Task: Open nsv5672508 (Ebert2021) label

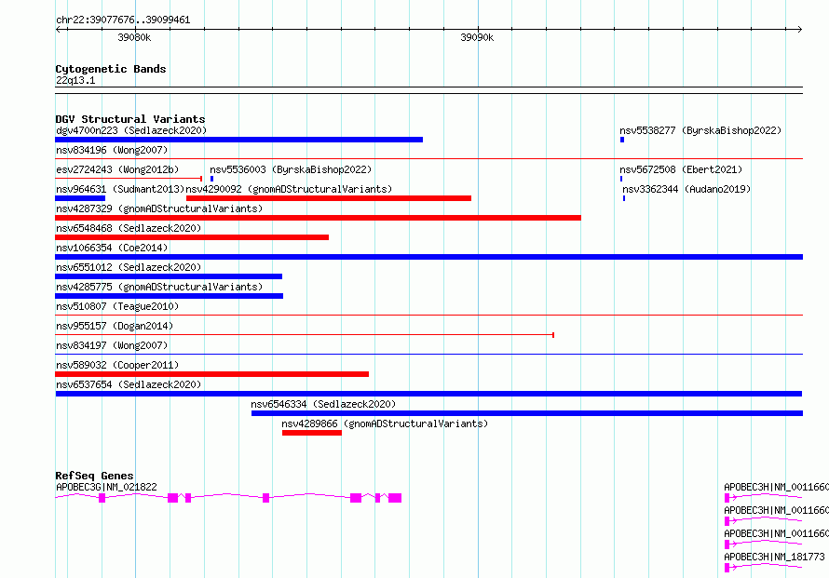Action: click(x=681, y=169)
